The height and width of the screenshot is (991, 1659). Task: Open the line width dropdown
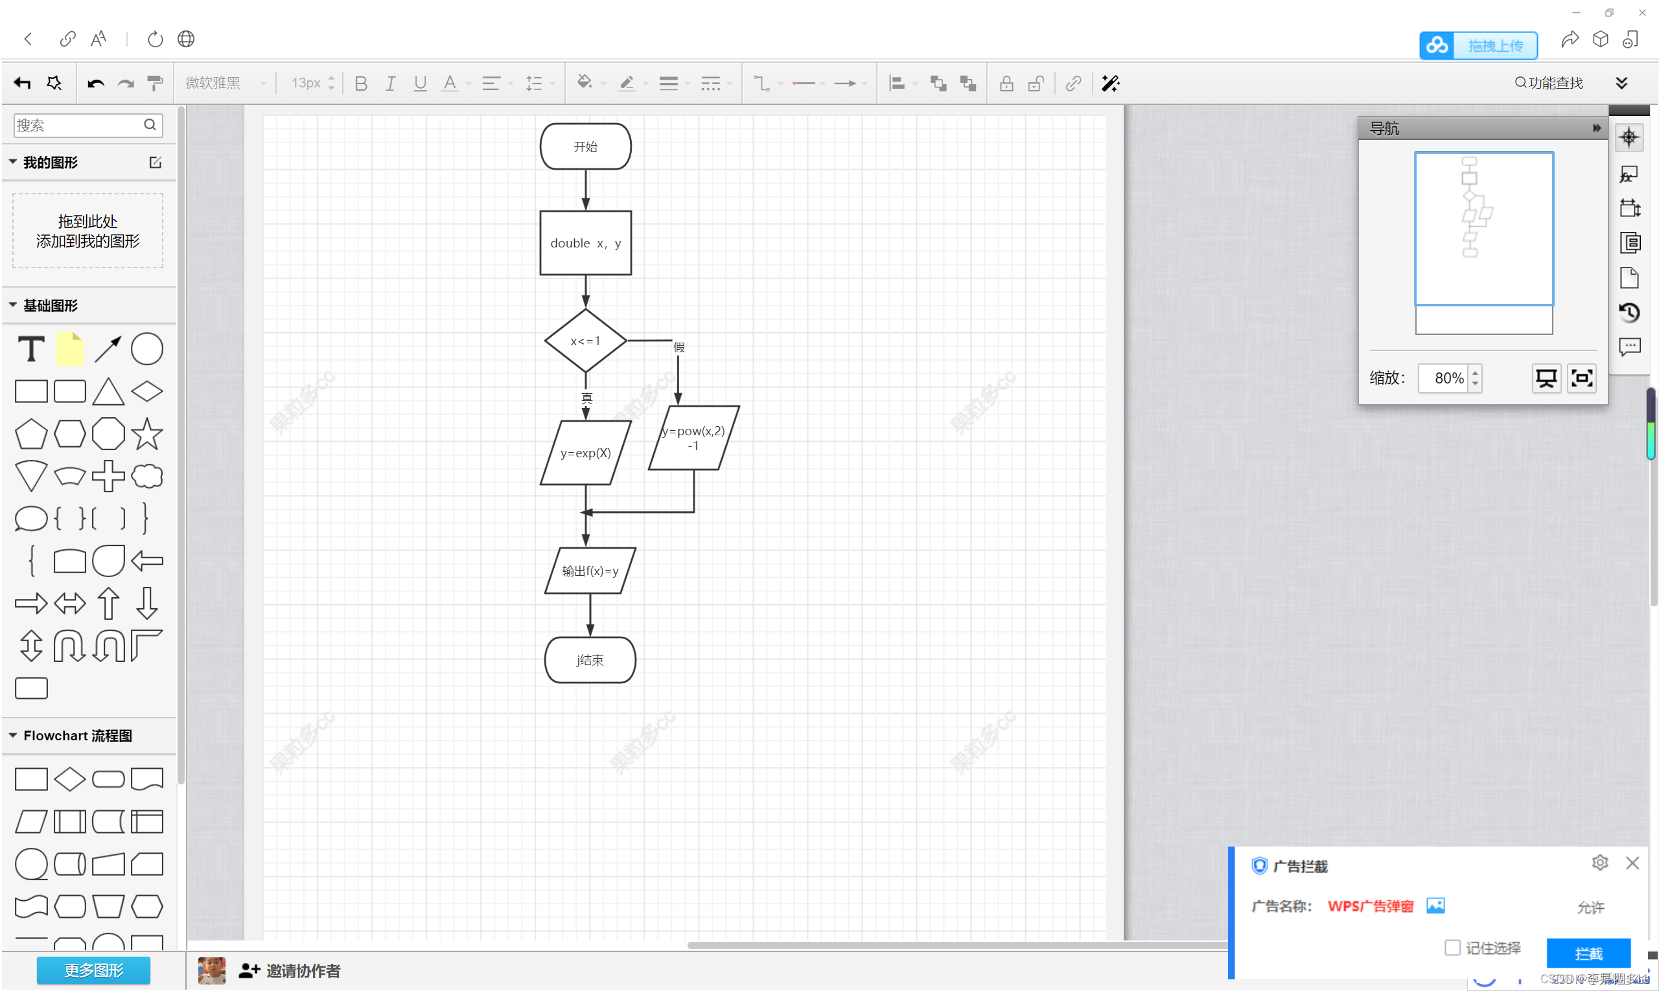pos(669,84)
